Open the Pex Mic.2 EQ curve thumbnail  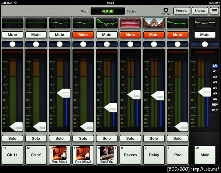click(x=83, y=23)
